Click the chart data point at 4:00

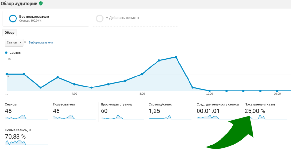coord(74,84)
